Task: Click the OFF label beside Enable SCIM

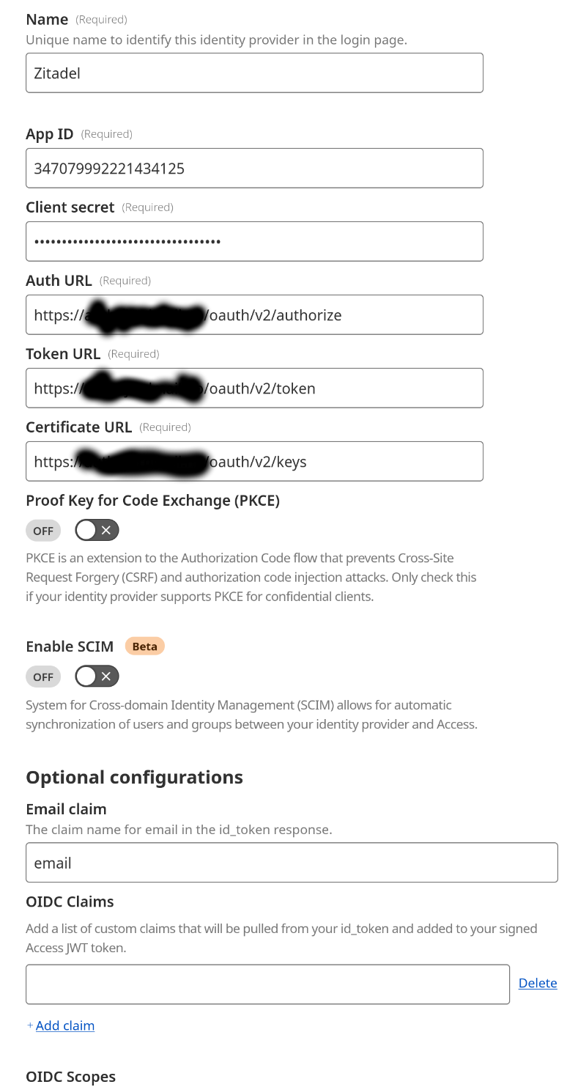Action: [42, 676]
